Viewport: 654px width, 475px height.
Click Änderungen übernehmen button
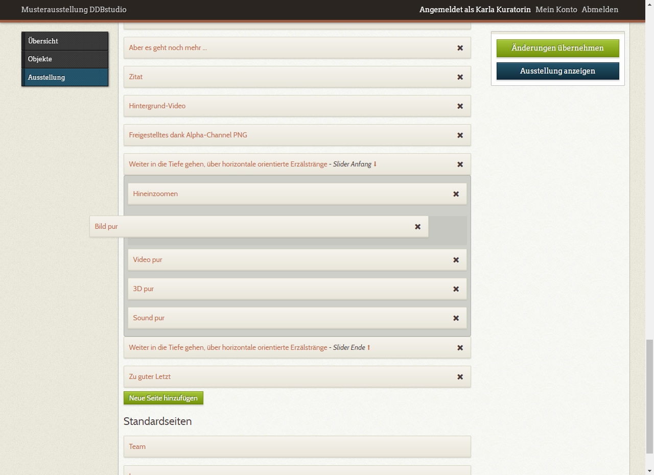pyautogui.click(x=557, y=48)
